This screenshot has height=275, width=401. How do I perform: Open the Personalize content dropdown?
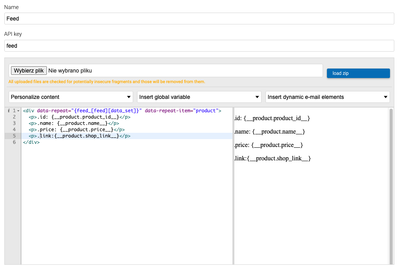click(71, 97)
